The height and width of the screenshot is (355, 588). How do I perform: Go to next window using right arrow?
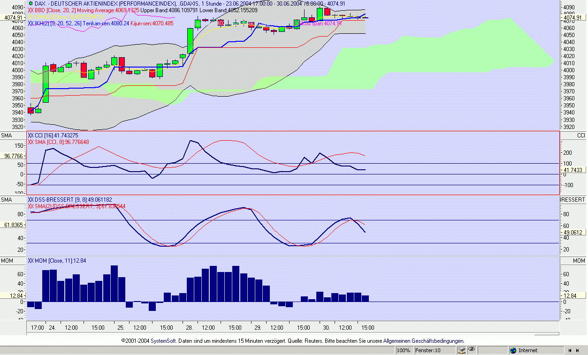(577, 350)
